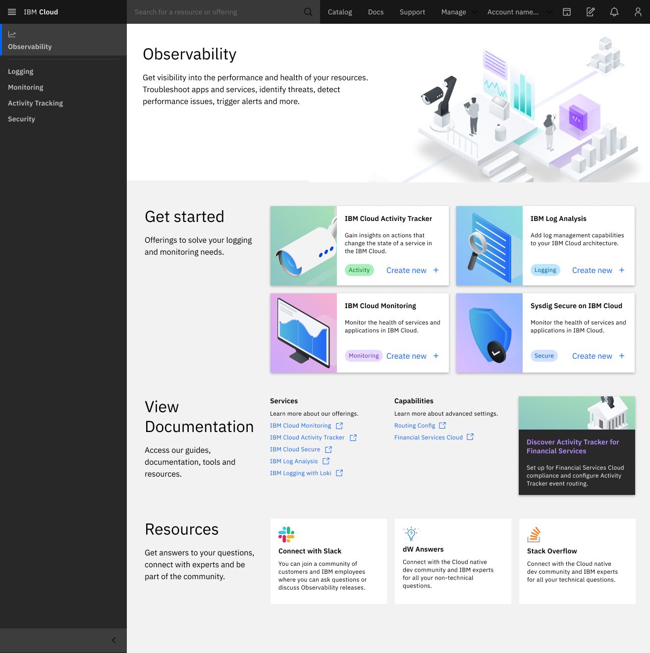Open the IBM Cloud Activity Tracker docs link

(307, 437)
